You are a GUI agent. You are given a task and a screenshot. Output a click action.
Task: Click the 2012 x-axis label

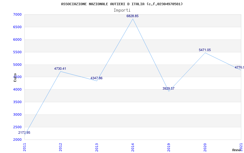tap(60, 147)
